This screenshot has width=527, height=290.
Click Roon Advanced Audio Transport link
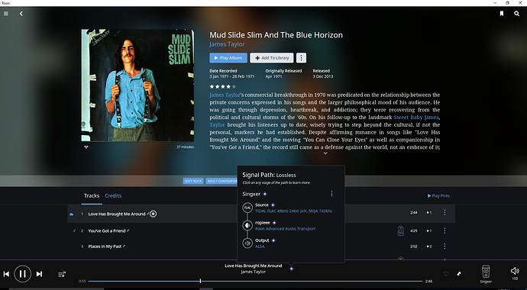[x=286, y=229]
